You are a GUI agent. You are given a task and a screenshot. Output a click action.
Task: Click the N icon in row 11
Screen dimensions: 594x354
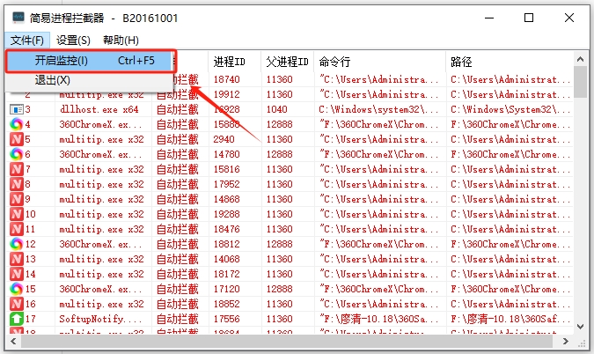point(17,229)
